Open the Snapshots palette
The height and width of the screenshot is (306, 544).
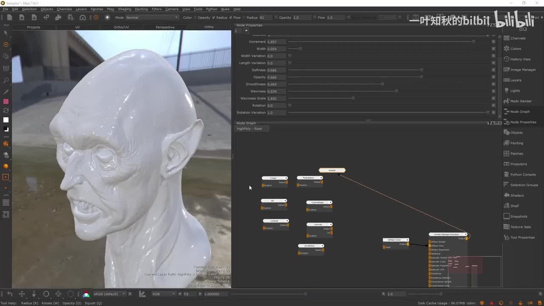pyautogui.click(x=518, y=216)
